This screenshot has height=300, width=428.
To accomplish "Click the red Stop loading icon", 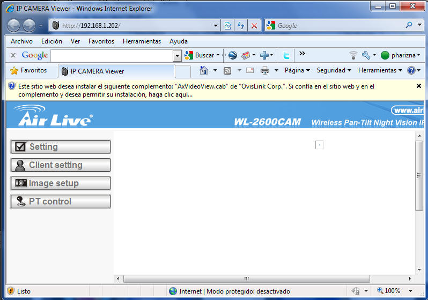I will pos(254,26).
